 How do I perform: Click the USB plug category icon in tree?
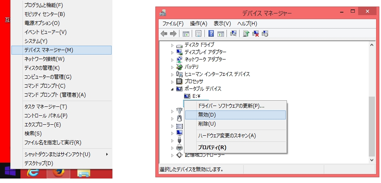pos(179,140)
